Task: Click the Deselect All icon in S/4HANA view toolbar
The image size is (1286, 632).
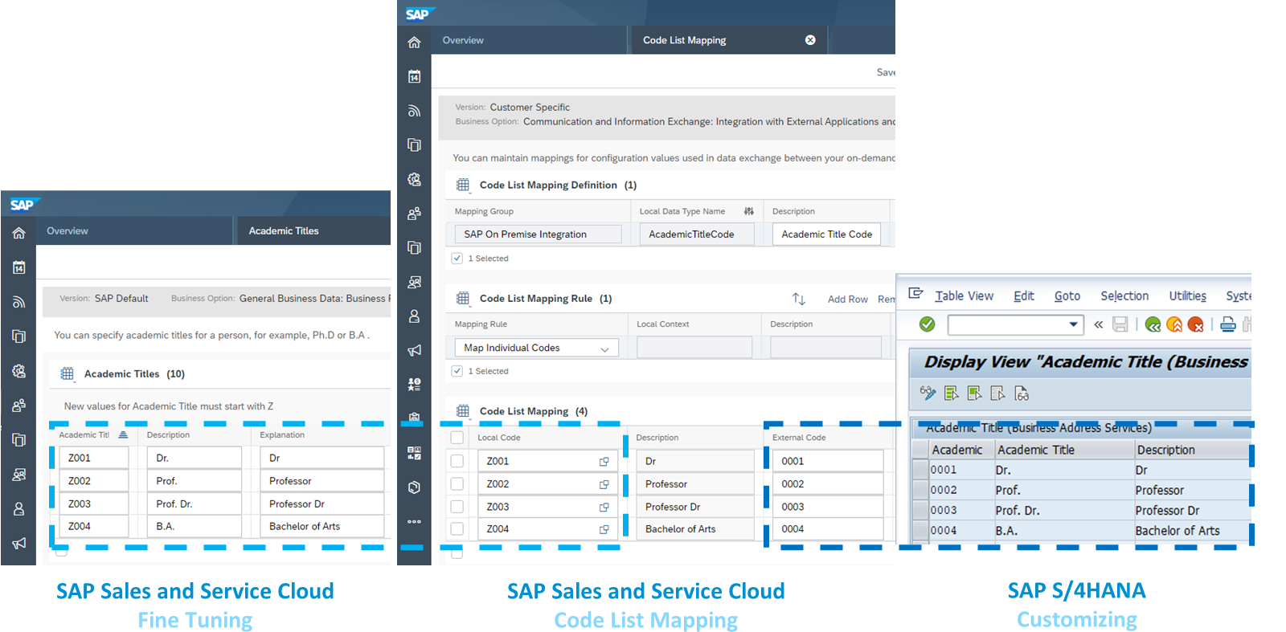Action: pos(998,393)
